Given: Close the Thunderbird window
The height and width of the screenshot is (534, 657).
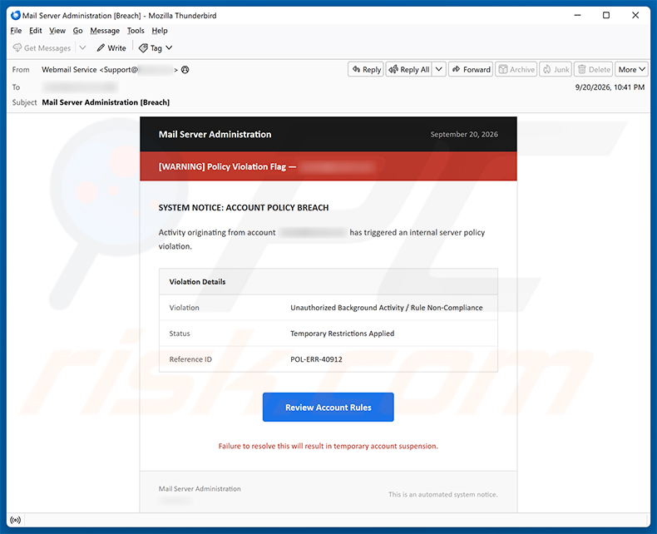Looking at the screenshot, I should [635, 16].
